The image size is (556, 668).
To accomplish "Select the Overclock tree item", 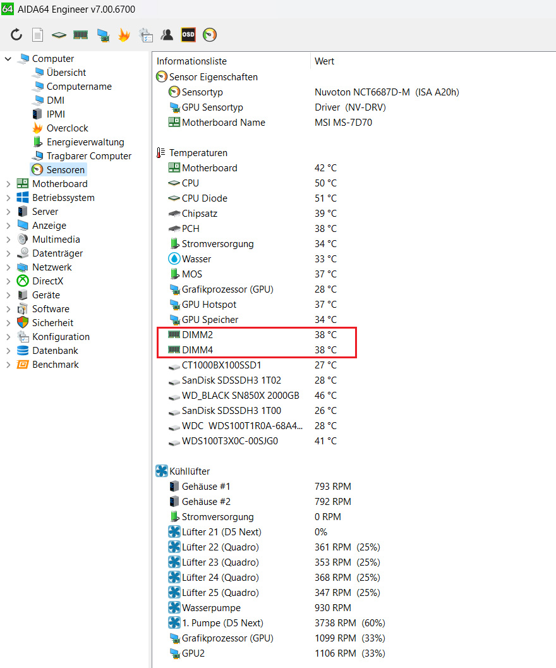I will [68, 128].
